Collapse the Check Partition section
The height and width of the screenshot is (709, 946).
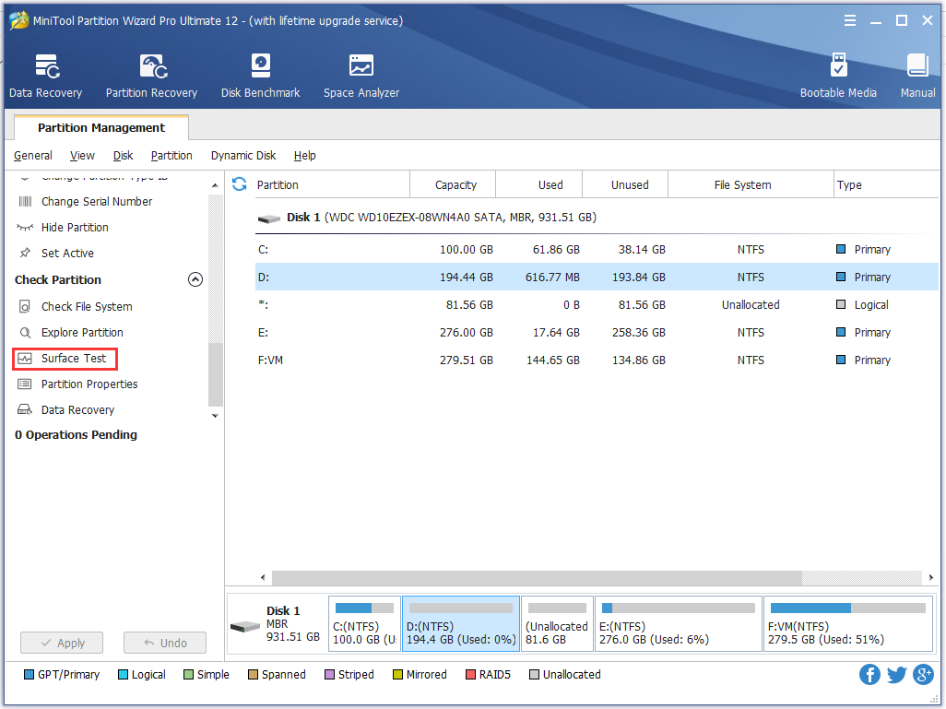tap(195, 279)
